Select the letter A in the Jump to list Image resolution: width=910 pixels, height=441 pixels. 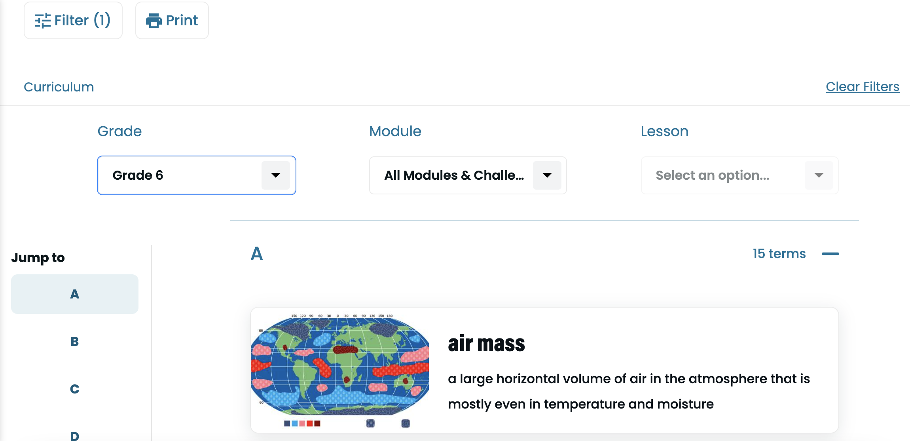(74, 294)
